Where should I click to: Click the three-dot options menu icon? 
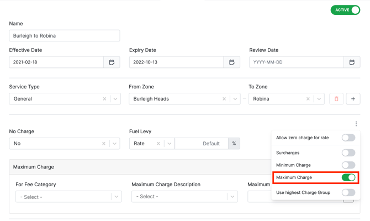click(356, 124)
